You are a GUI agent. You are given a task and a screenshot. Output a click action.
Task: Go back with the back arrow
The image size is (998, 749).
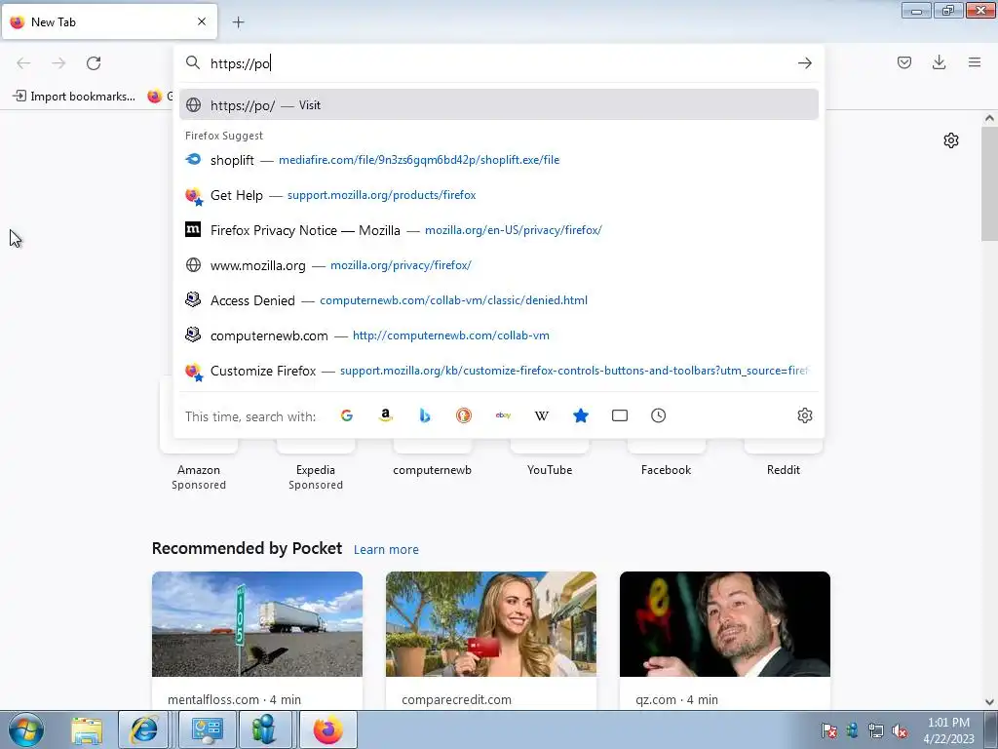pyautogui.click(x=23, y=63)
